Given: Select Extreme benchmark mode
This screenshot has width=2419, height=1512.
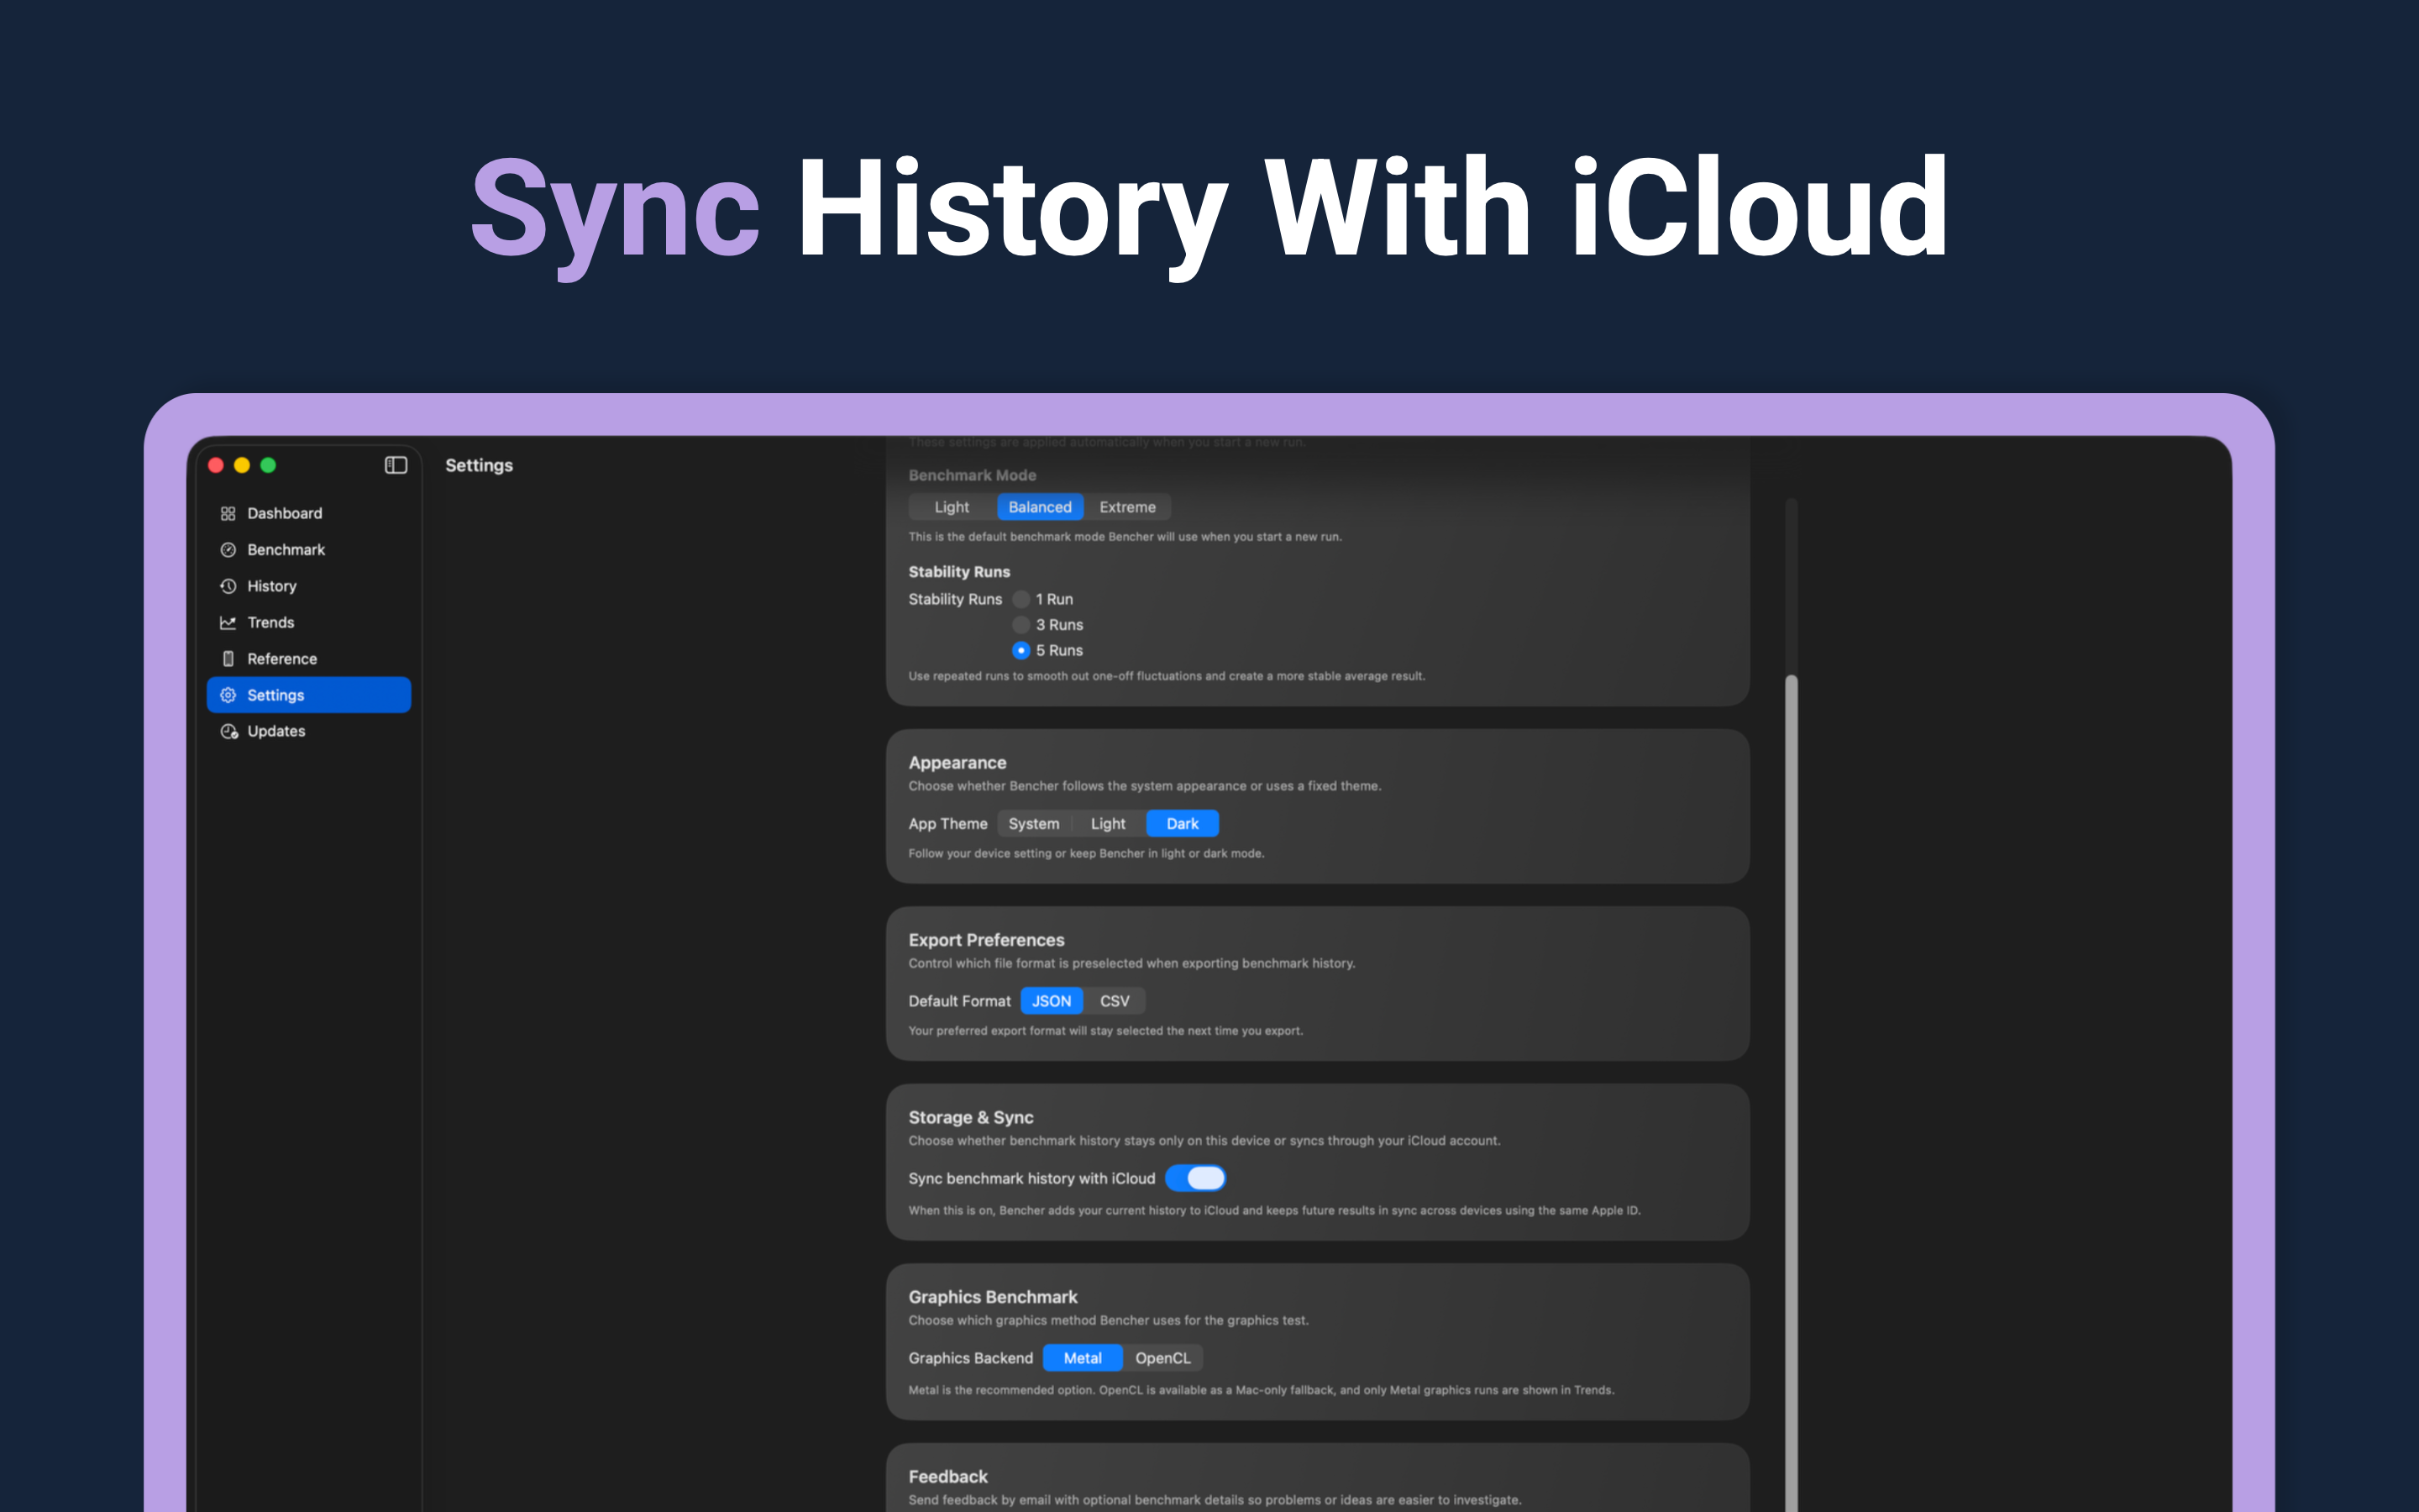Looking at the screenshot, I should point(1127,507).
